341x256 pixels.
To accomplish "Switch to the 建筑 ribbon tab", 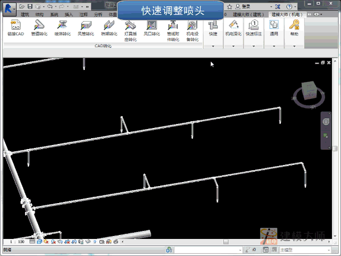I will (25, 15).
